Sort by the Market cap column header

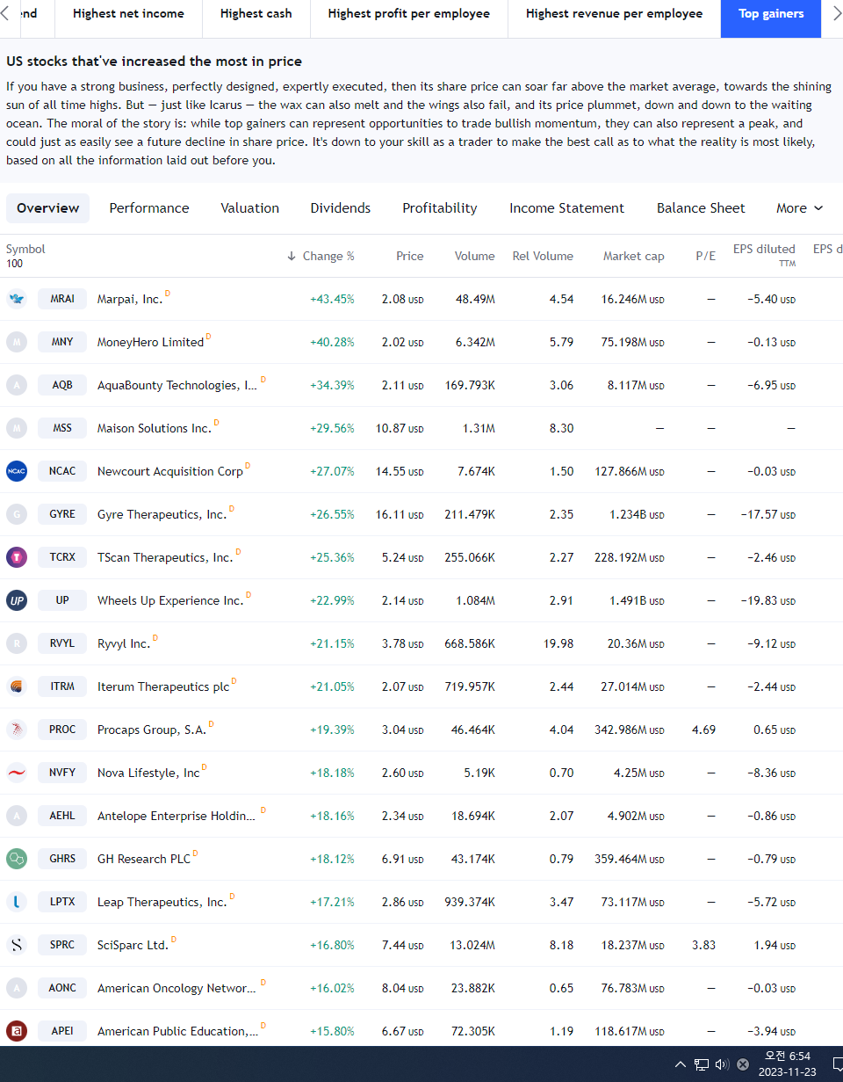pyautogui.click(x=634, y=257)
